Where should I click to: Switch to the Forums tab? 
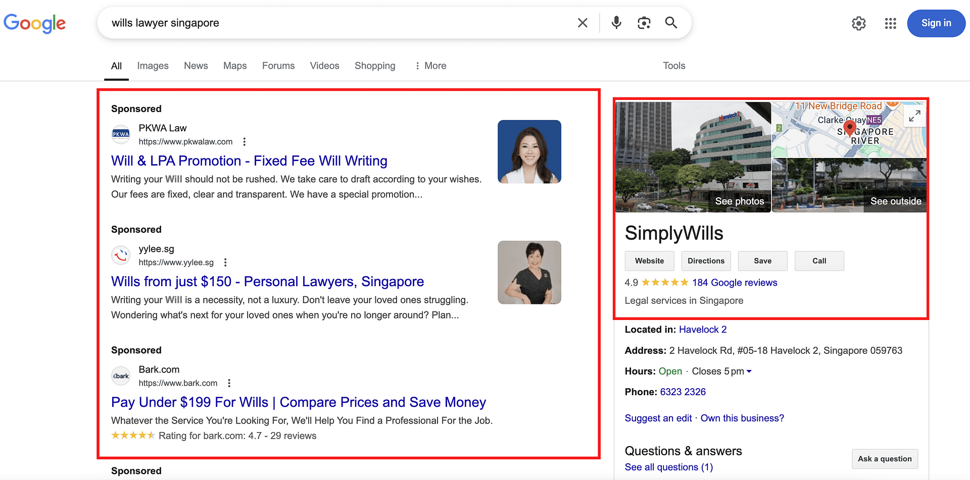tap(278, 66)
